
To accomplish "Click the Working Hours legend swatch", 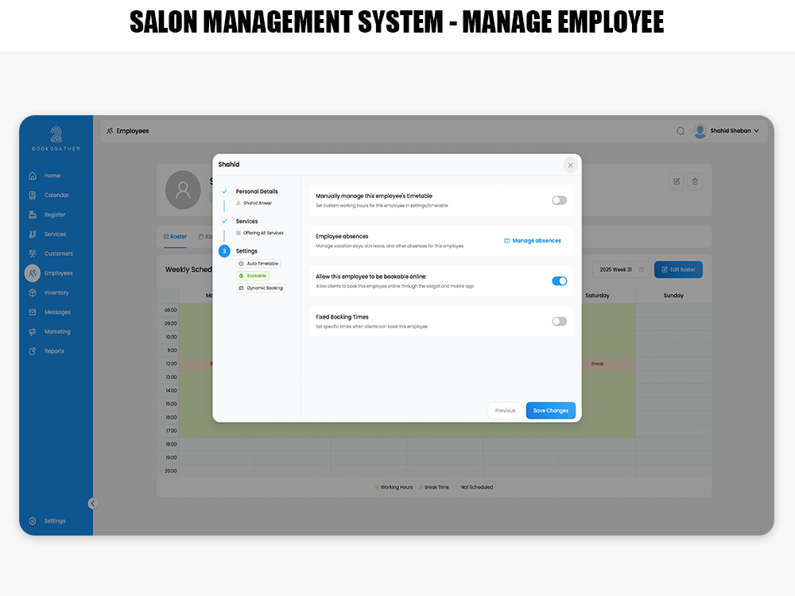I will (377, 488).
